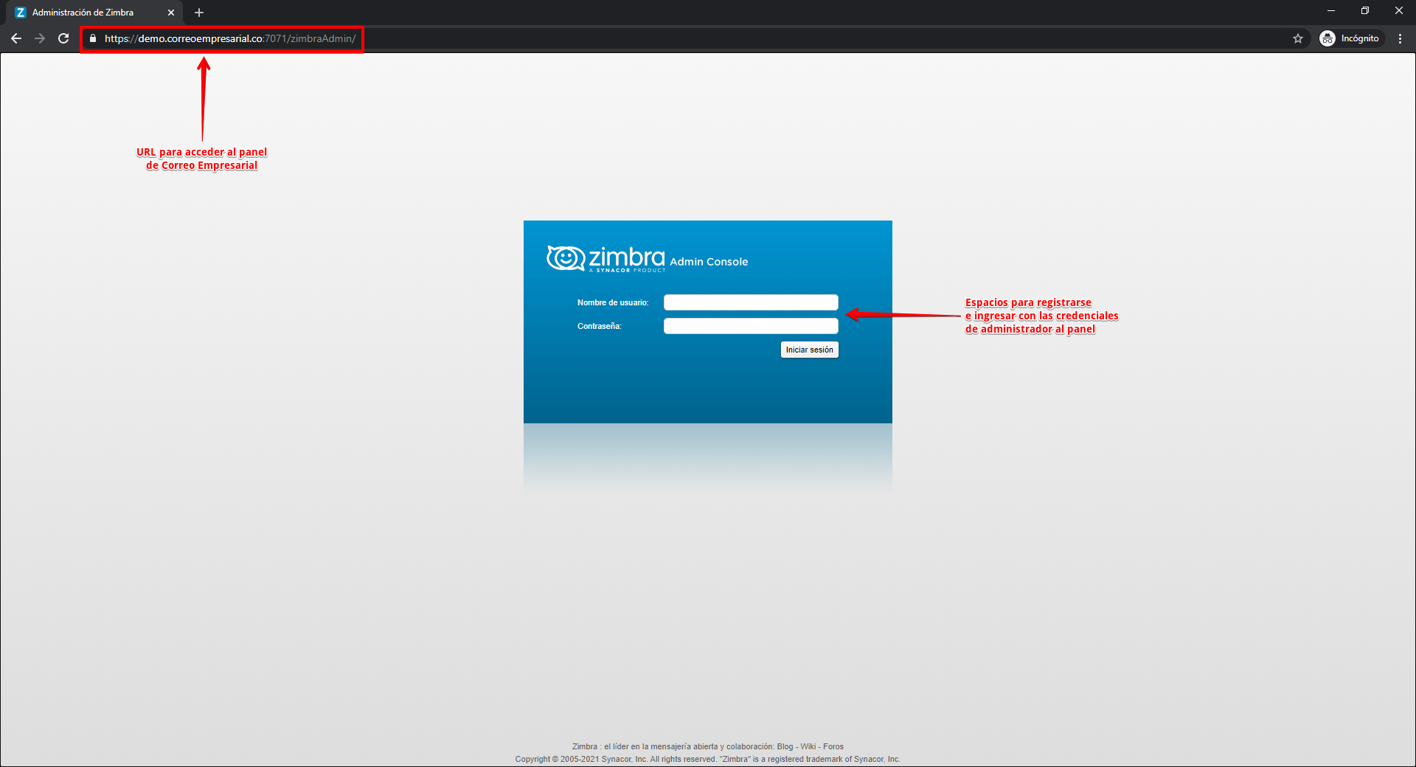This screenshot has height=767, width=1416.
Task: Click the browser back arrow
Action: coord(16,38)
